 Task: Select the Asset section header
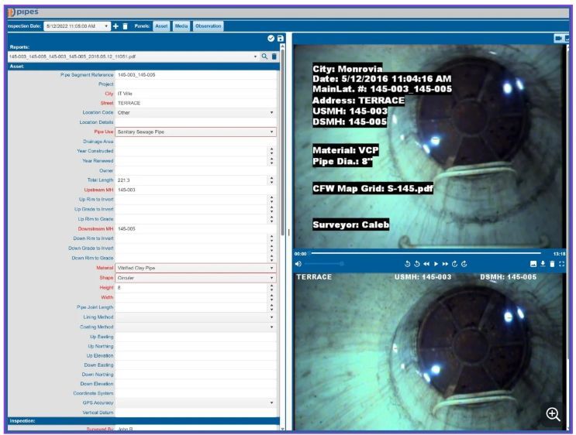click(143, 67)
